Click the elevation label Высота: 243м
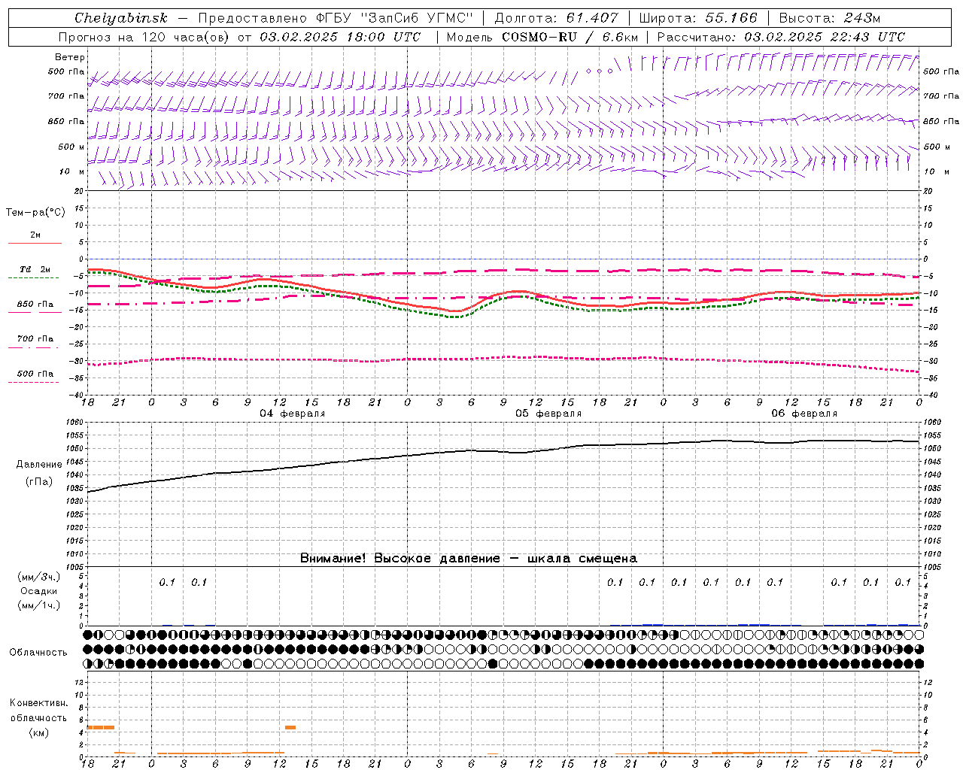Screen dimensions: 963x770 pyautogui.click(x=830, y=18)
